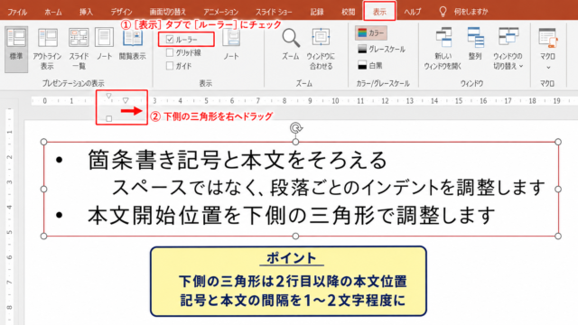Select カラー color mode

click(x=371, y=32)
